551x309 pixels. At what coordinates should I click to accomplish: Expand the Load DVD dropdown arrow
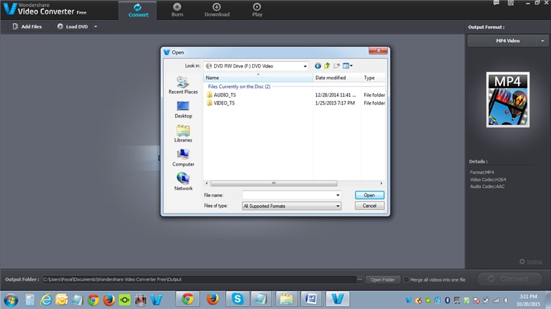pyautogui.click(x=96, y=27)
